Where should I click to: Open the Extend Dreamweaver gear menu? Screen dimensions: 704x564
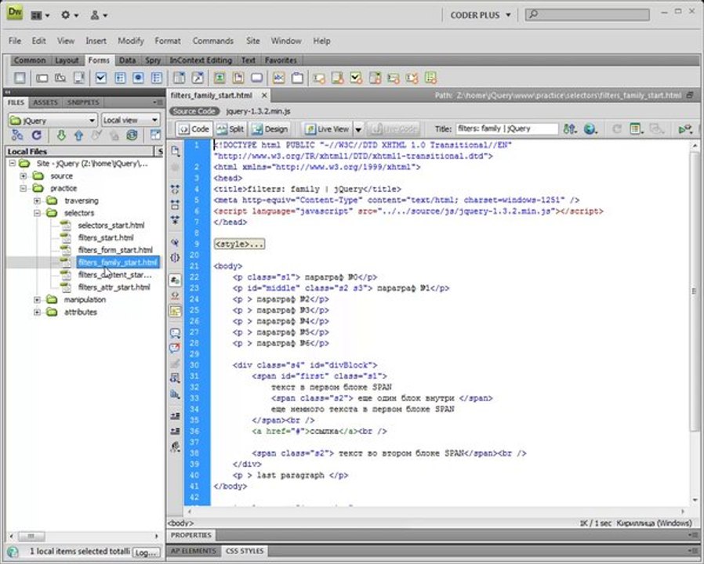pyautogui.click(x=69, y=15)
